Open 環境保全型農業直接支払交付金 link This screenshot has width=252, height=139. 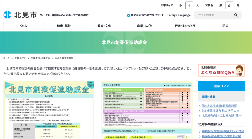223,131
